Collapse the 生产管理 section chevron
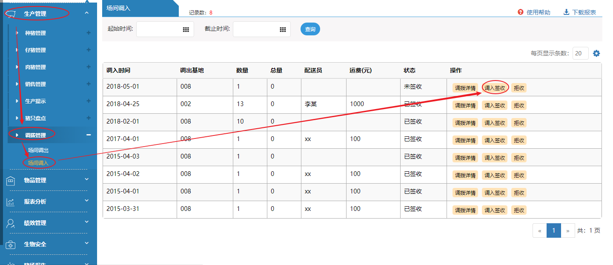613x265 pixels. (87, 13)
